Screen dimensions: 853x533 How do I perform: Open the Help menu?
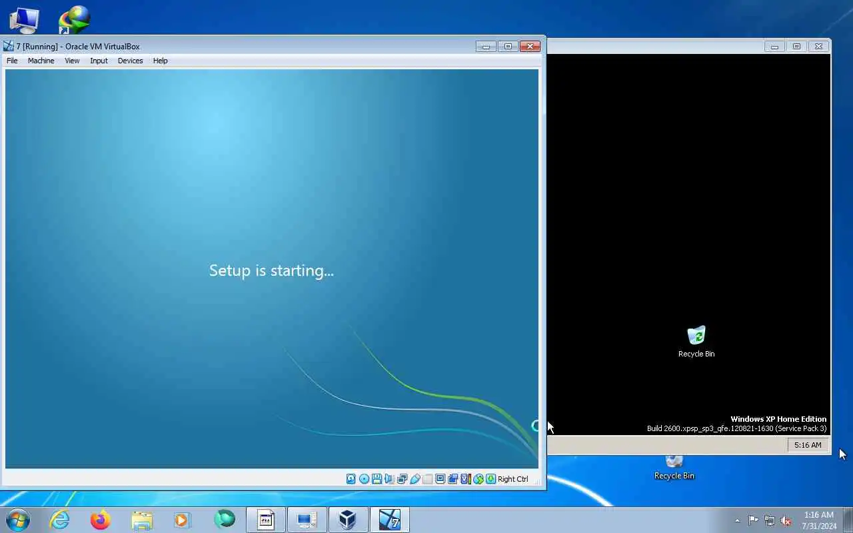[160, 61]
